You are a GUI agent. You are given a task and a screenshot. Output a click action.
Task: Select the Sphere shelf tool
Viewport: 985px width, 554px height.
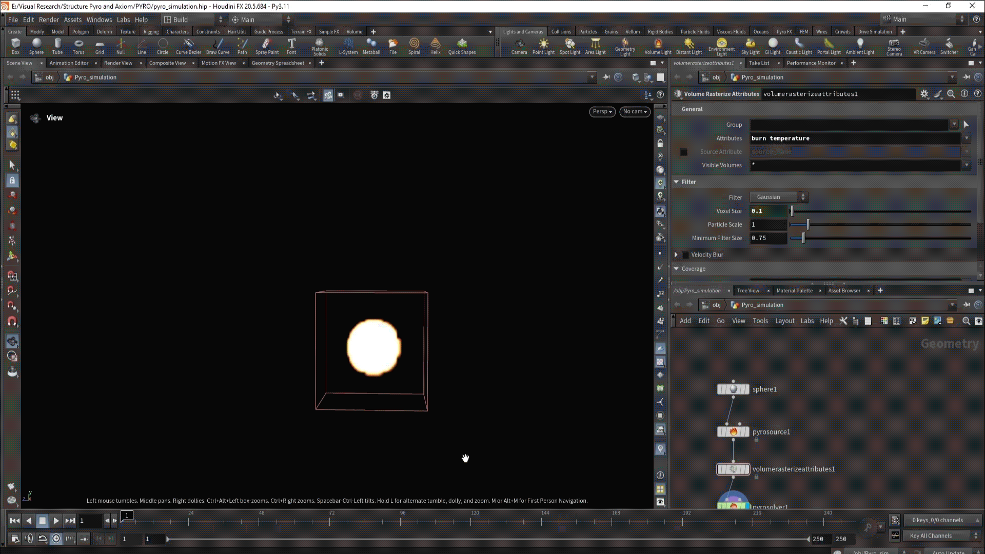point(36,46)
